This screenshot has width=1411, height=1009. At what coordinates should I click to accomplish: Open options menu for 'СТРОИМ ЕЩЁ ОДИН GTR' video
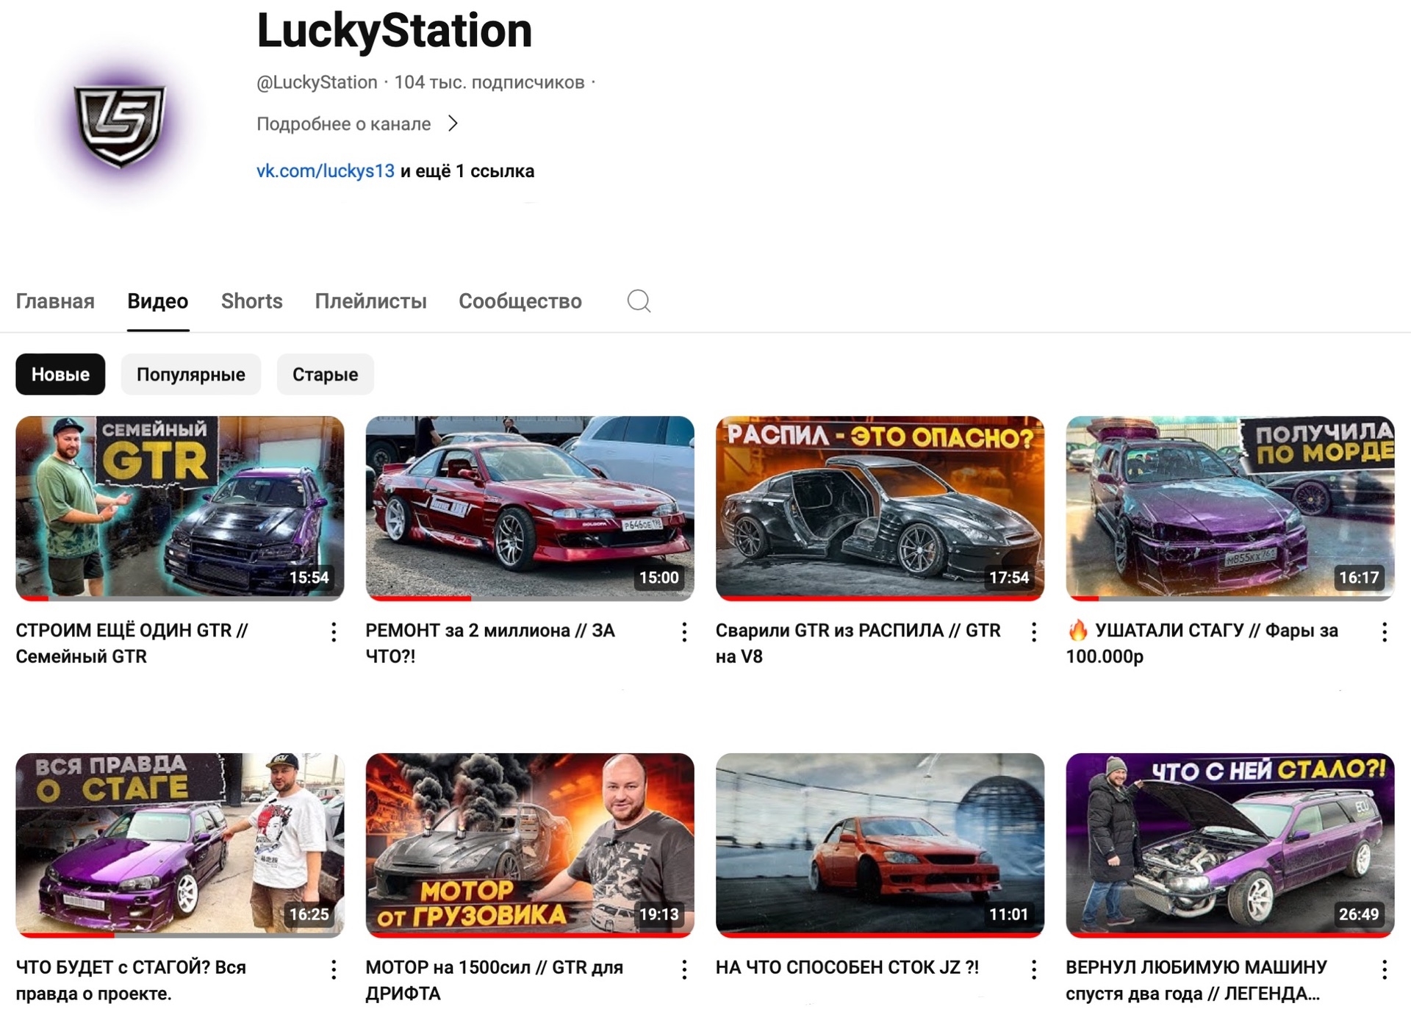[x=334, y=632]
